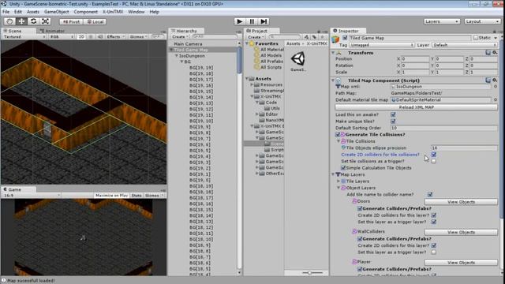Click the Step frame button
Image resolution: width=505 pixels, height=284 pixels.
[264, 21]
